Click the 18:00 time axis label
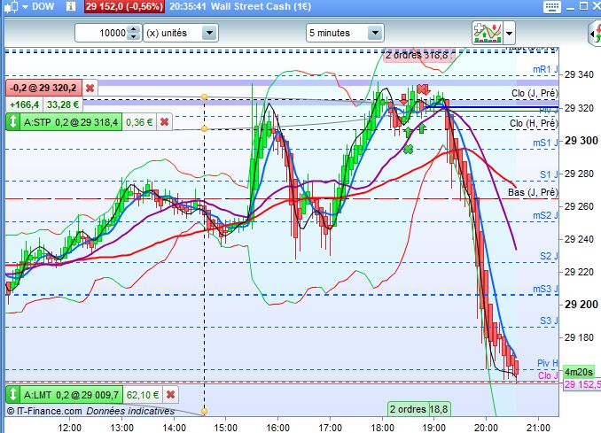 (x=383, y=428)
